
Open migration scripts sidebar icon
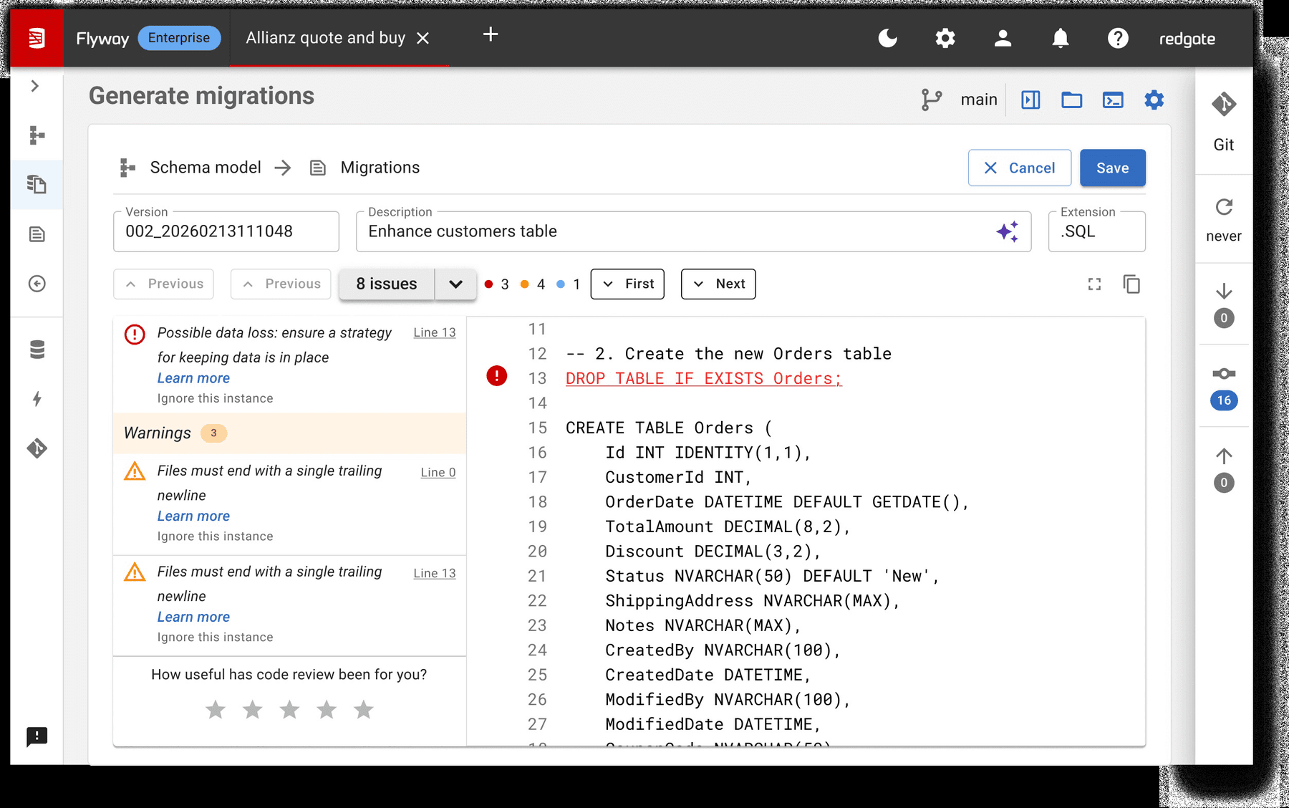point(37,234)
